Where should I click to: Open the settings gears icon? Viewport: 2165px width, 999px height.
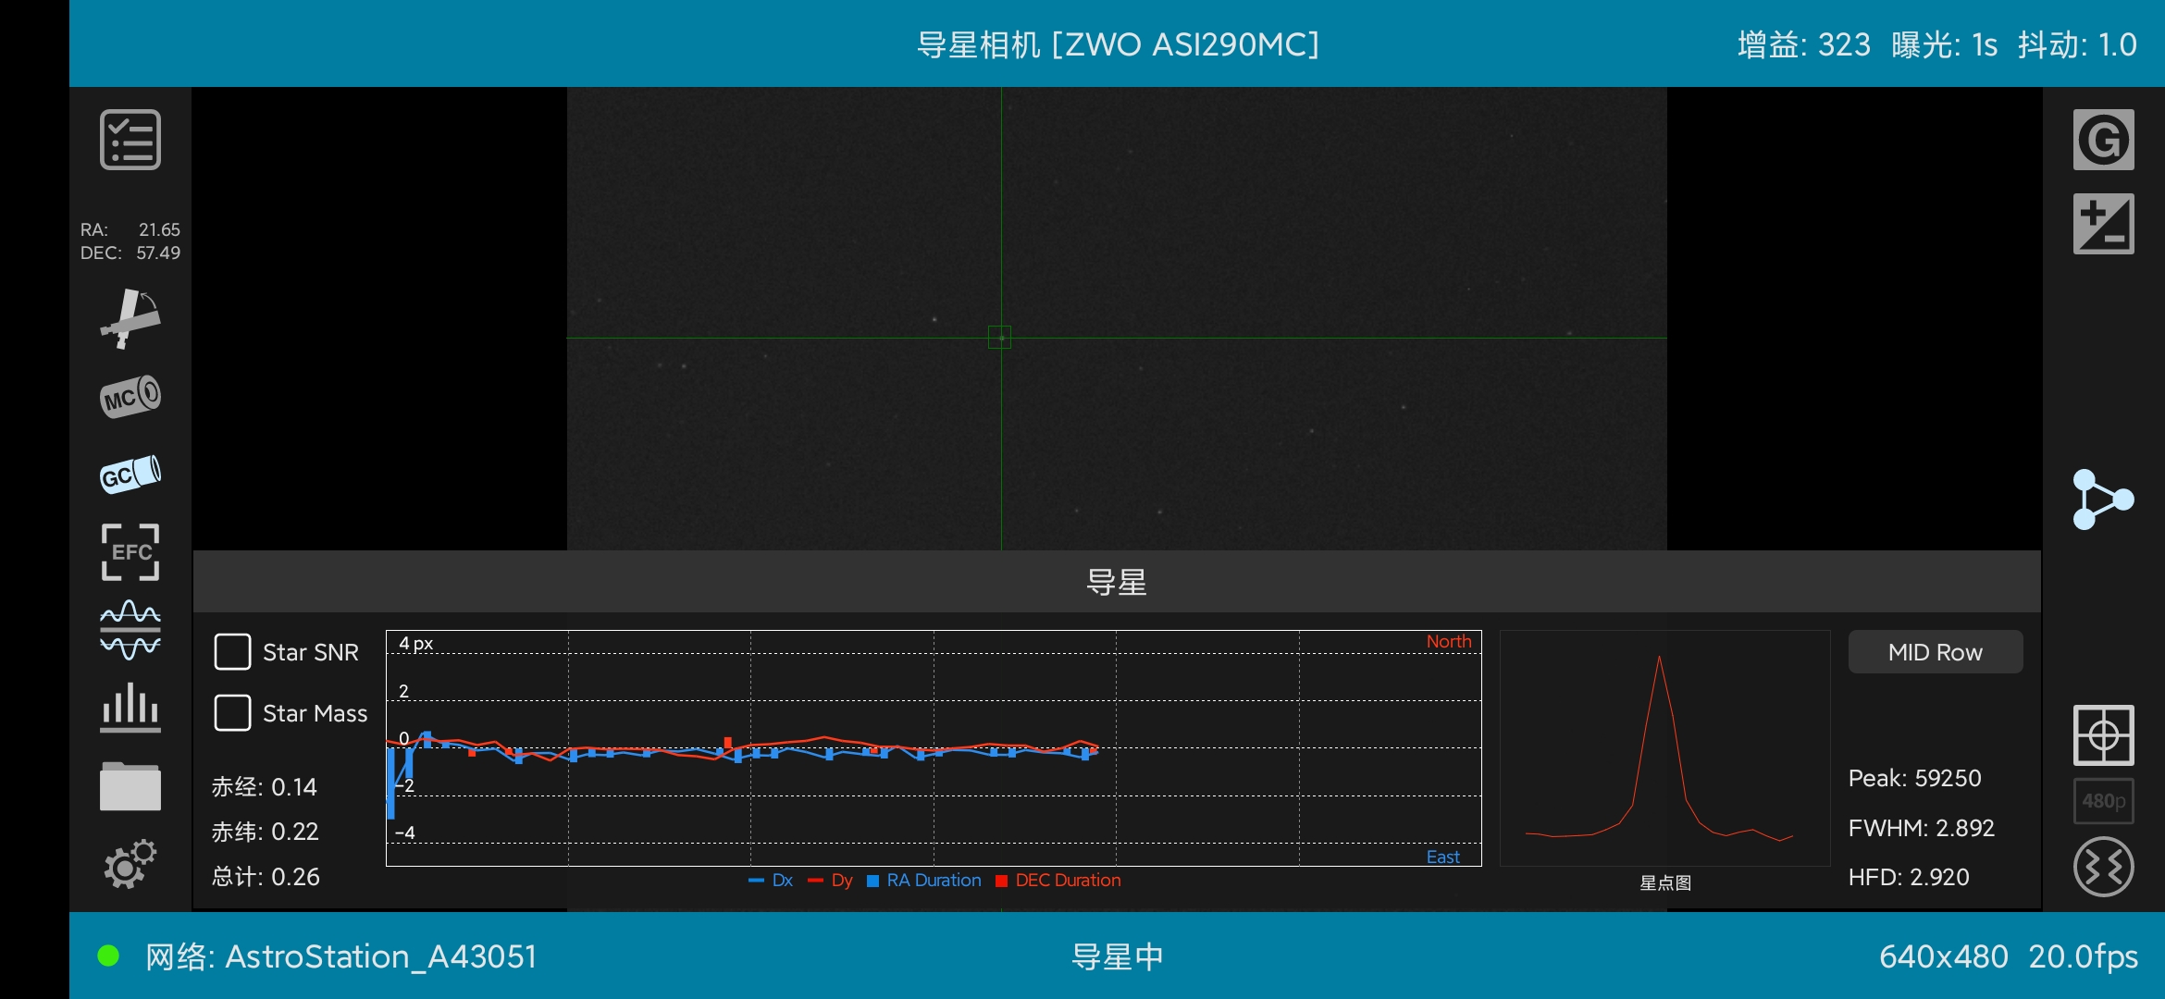click(130, 864)
